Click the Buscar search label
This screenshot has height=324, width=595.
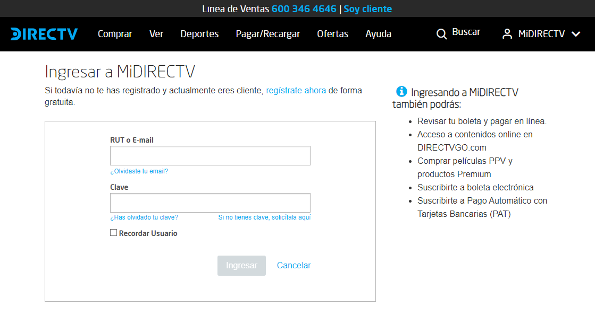[x=466, y=32]
